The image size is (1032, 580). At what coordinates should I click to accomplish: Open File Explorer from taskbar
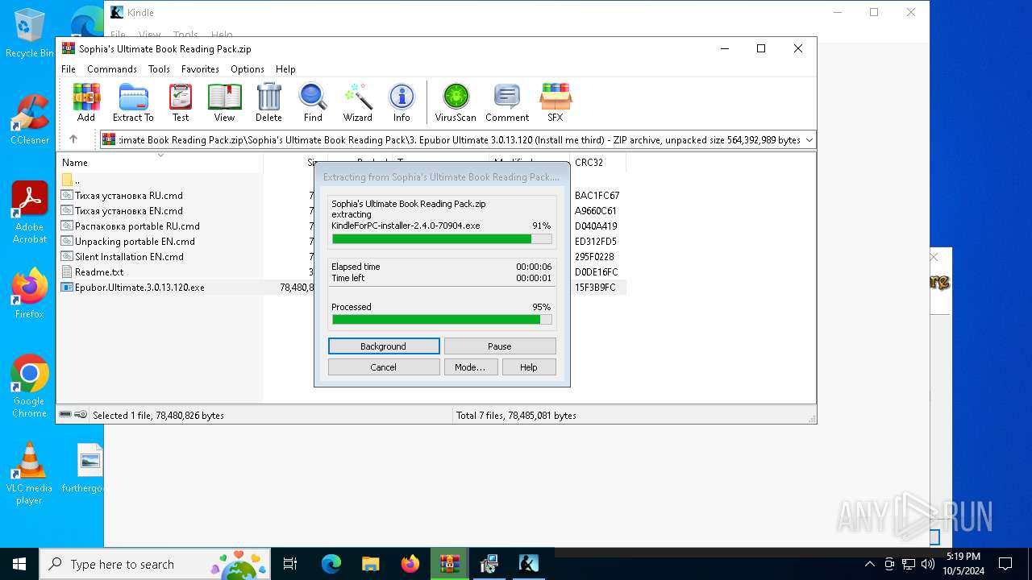[370, 564]
